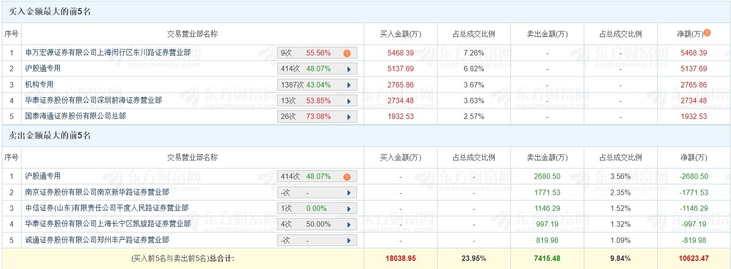Open 机构专用 link
The height and width of the screenshot is (269, 731).
pyautogui.click(x=39, y=85)
